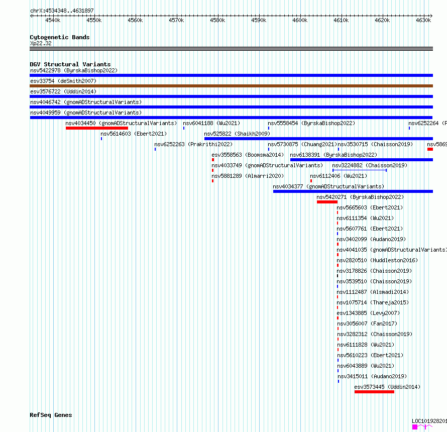
Task: Select the nsv3530715 (Chaisson2019) label
Action: tap(375, 144)
